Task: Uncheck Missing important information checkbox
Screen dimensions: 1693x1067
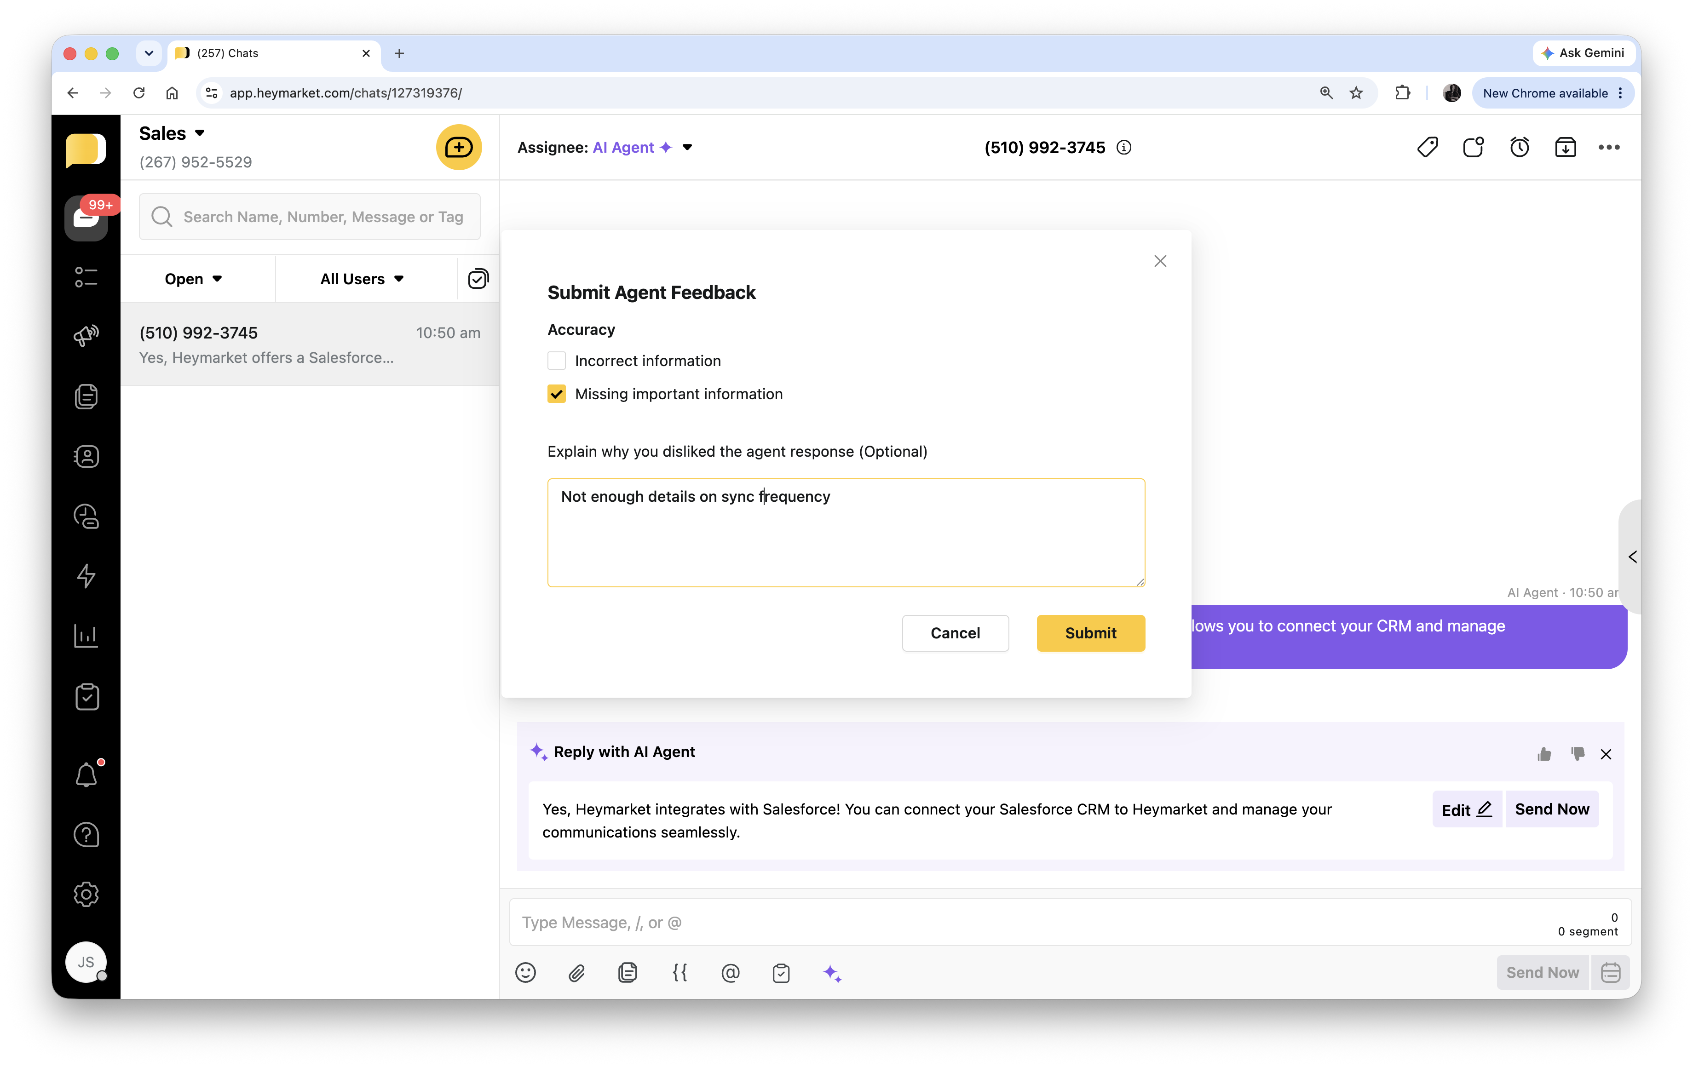Action: [556, 394]
